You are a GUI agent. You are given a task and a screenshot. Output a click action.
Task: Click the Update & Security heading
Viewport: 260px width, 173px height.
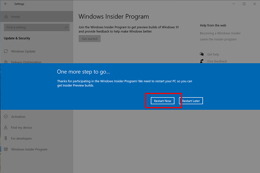pyautogui.click(x=17, y=38)
